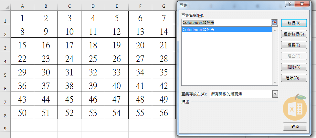
Task: Open macro 選項 settings
Action: coord(294,78)
